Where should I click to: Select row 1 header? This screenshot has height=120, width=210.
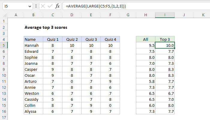pyautogui.click(x=4, y=21)
